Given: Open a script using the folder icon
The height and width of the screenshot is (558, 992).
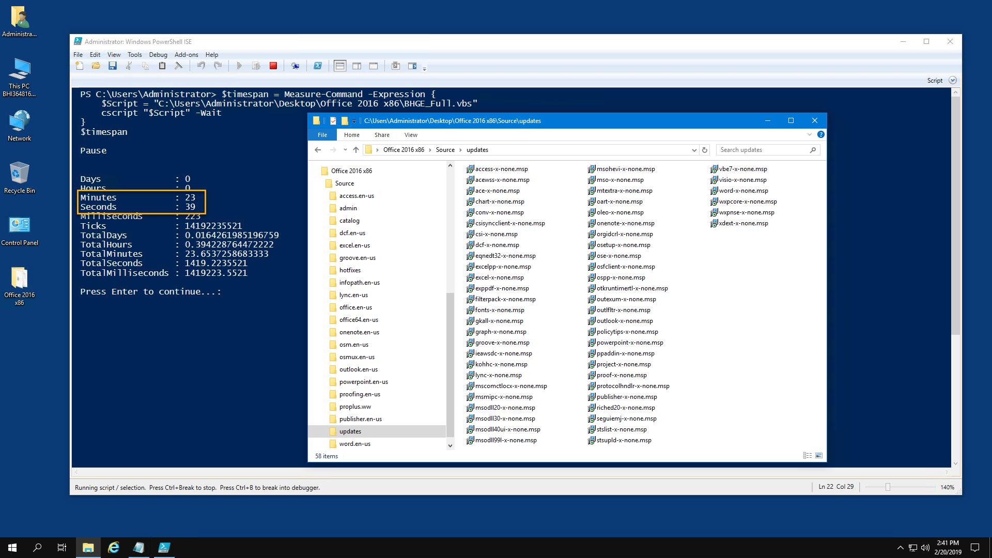Looking at the screenshot, I should pyautogui.click(x=96, y=66).
